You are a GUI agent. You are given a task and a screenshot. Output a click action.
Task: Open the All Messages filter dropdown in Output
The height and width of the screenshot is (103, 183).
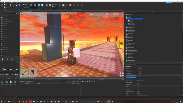point(23,82)
